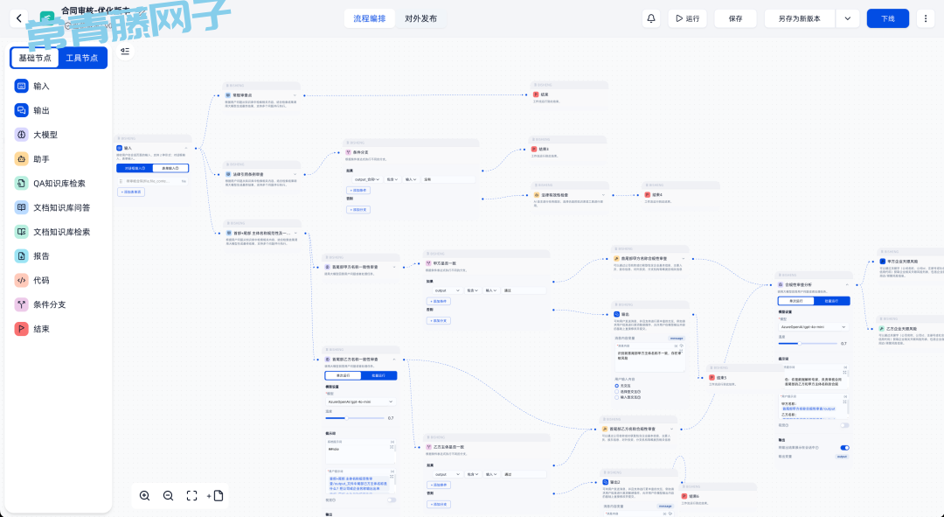This screenshot has height=517, width=944.
Task: Select the 大模型 node in sidebar
Action: 45,135
